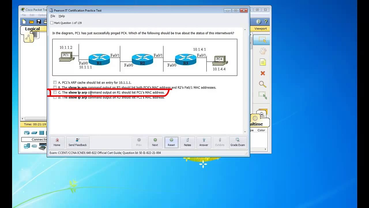Screen dimensions: 369x208
Task: Click the Open folder icon in Packet Tracer
Action: [x=31, y=22]
